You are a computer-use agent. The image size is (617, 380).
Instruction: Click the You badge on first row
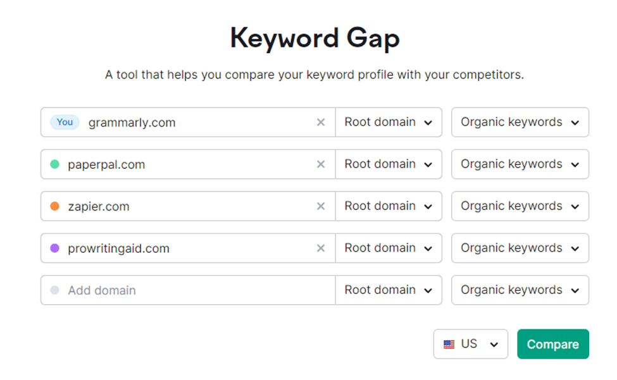point(65,122)
